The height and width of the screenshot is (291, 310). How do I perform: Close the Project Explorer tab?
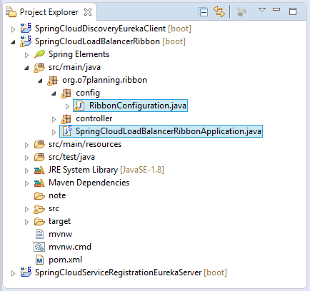[88, 12]
